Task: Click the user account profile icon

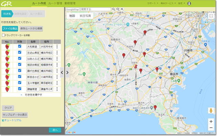Action: pos(189,3)
